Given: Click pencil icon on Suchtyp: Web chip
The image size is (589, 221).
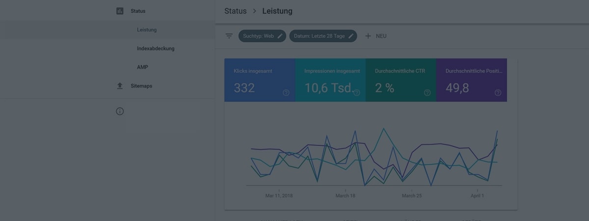Looking at the screenshot, I should 280,36.
